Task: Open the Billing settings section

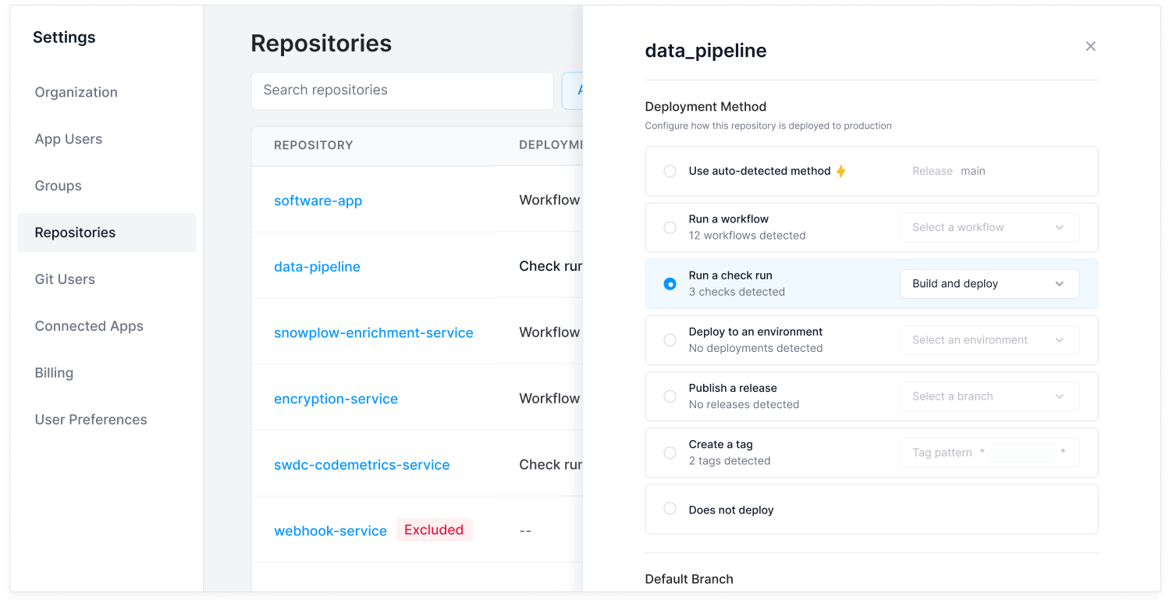Action: coord(54,372)
